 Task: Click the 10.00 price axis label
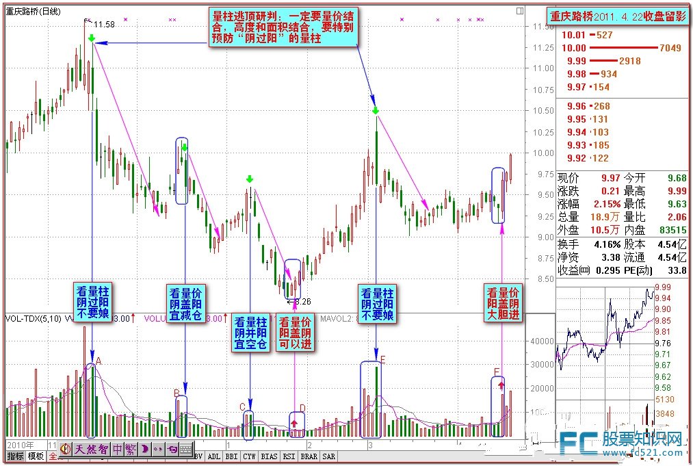tap(543, 153)
